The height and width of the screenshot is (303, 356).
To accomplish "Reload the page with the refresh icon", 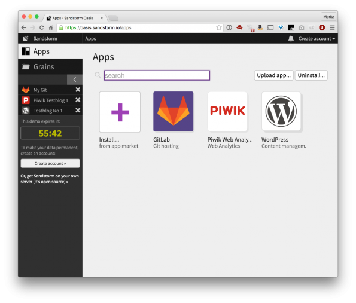I will [42, 27].
